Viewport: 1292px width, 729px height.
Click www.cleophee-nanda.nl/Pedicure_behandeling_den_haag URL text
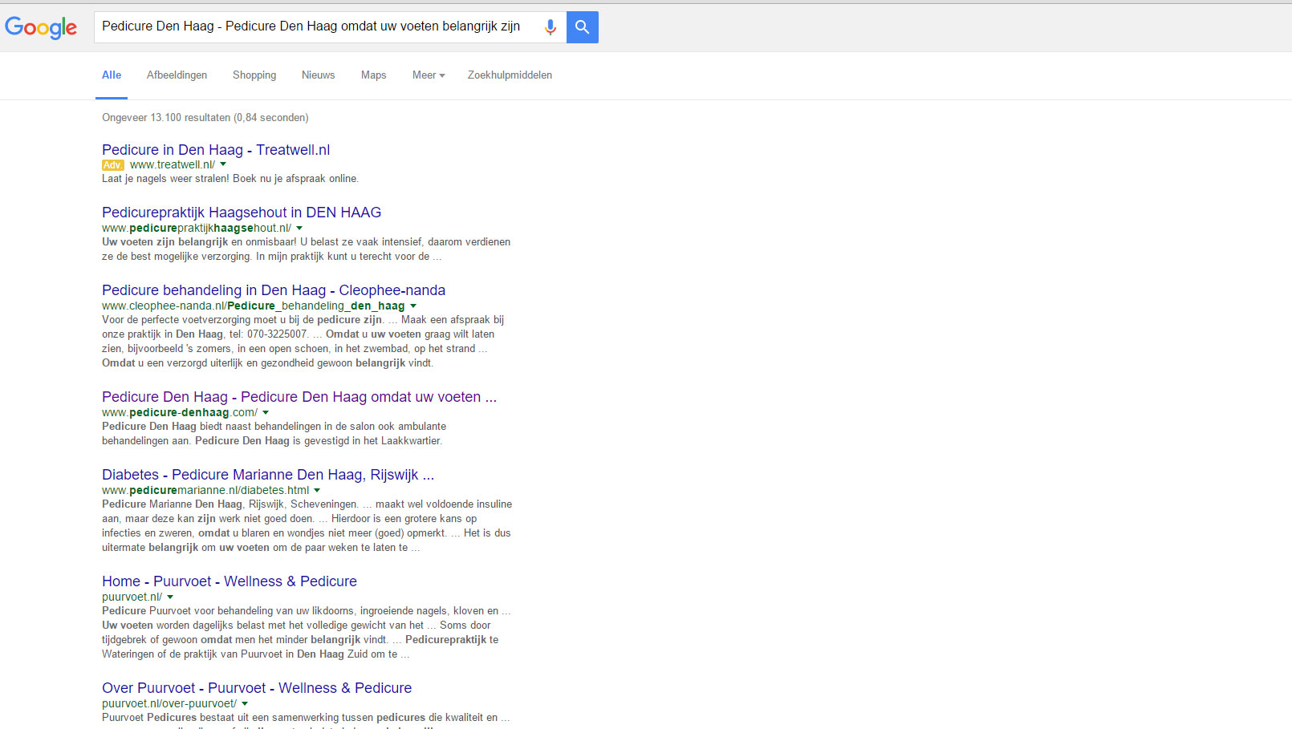(254, 306)
